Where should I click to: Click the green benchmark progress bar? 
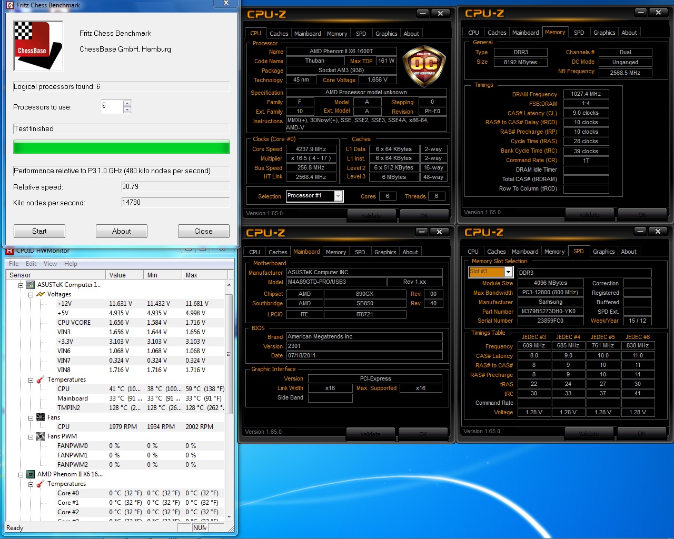pos(122,147)
